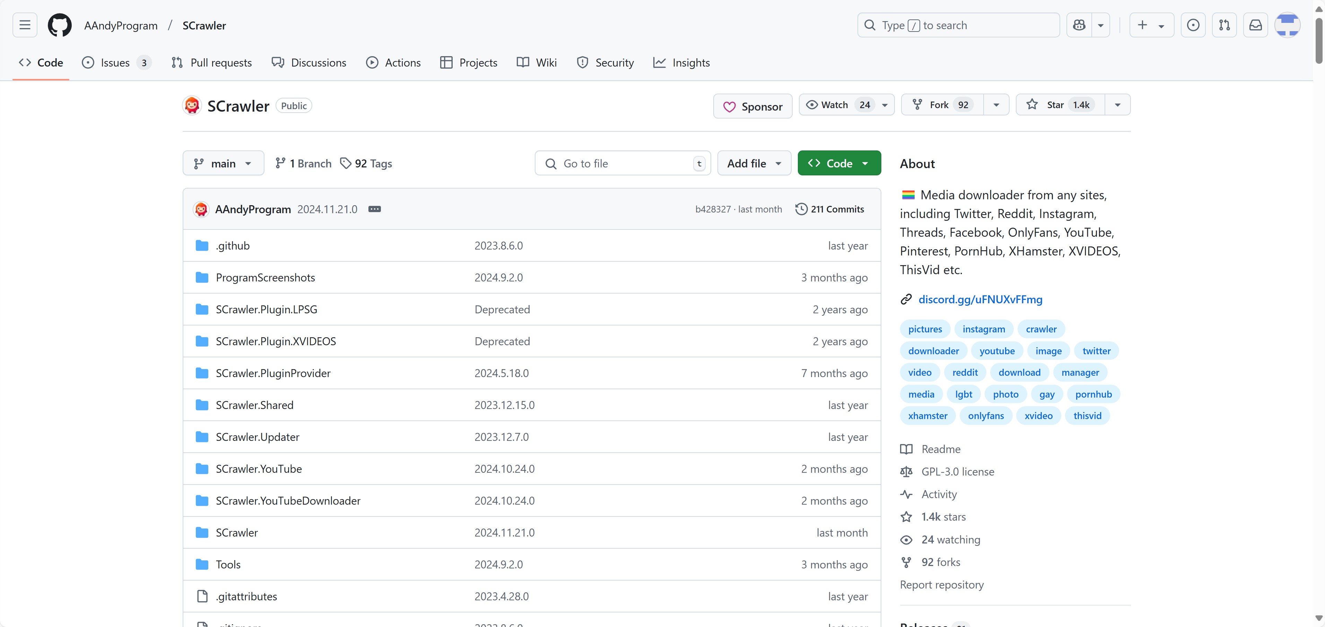The image size is (1325, 627).
Task: Open the Pull requests tab
Action: [211, 63]
